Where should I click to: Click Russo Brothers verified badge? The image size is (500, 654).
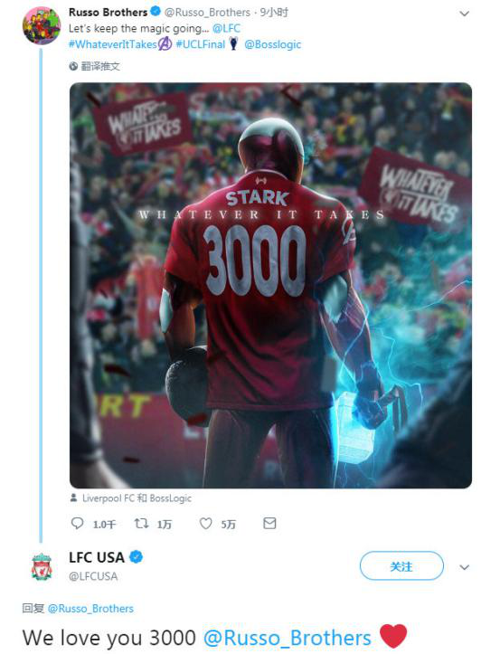click(x=156, y=12)
